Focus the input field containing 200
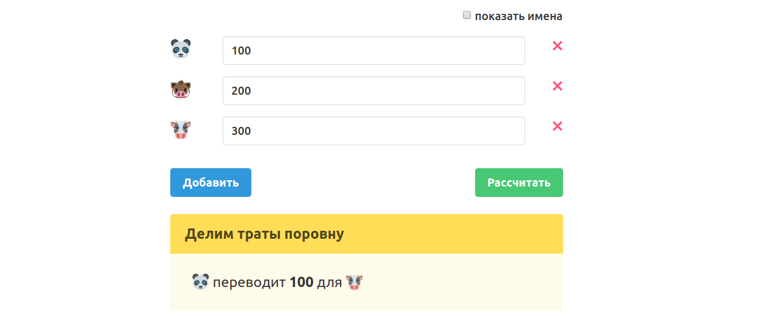The image size is (769, 318). pyautogui.click(x=373, y=91)
